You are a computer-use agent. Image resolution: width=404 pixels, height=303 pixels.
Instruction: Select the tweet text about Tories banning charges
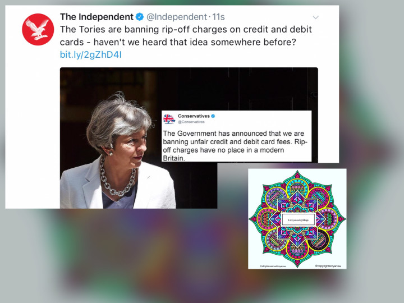coord(186,35)
